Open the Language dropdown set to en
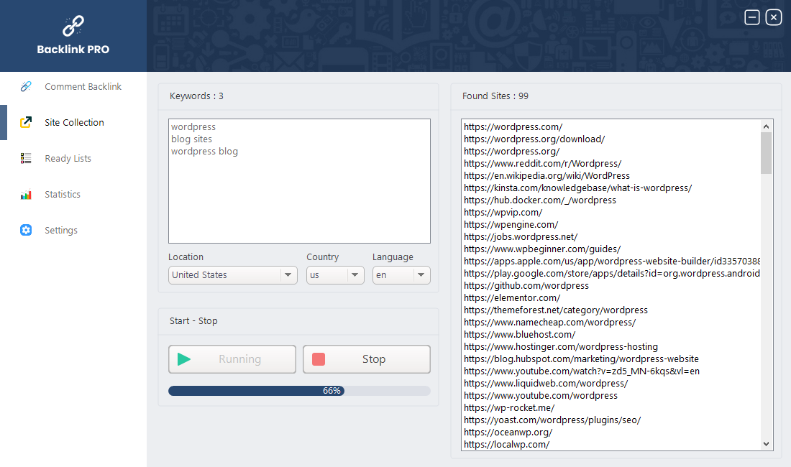Image resolution: width=791 pixels, height=467 pixels. point(401,275)
